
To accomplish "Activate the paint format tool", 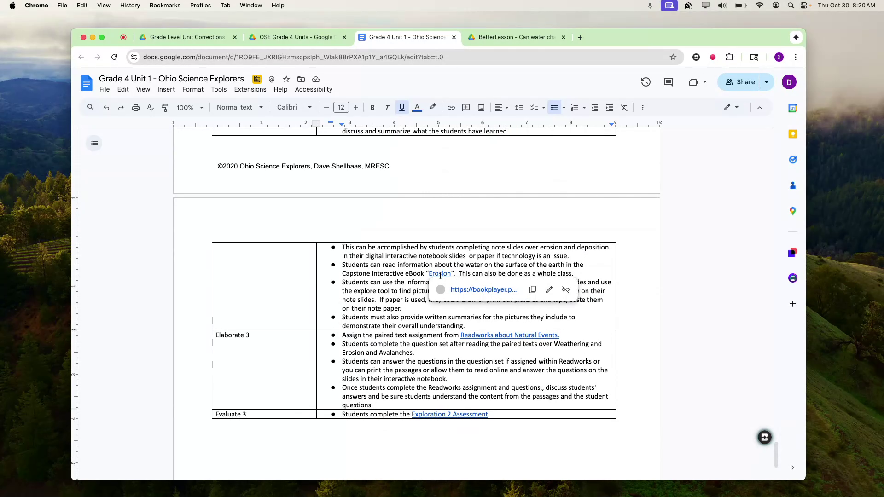I will (x=164, y=107).
